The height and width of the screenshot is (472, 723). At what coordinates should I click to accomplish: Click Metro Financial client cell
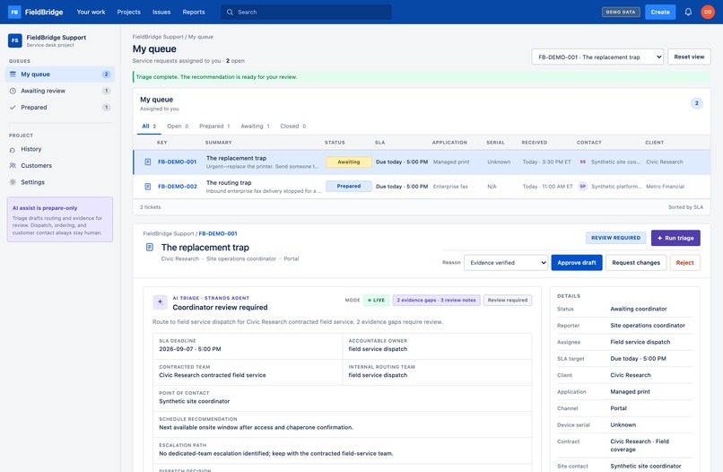[x=665, y=187]
